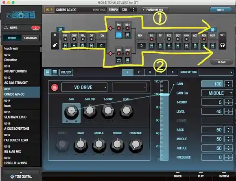Click the WRITE button

pyautogui.click(x=221, y=10)
